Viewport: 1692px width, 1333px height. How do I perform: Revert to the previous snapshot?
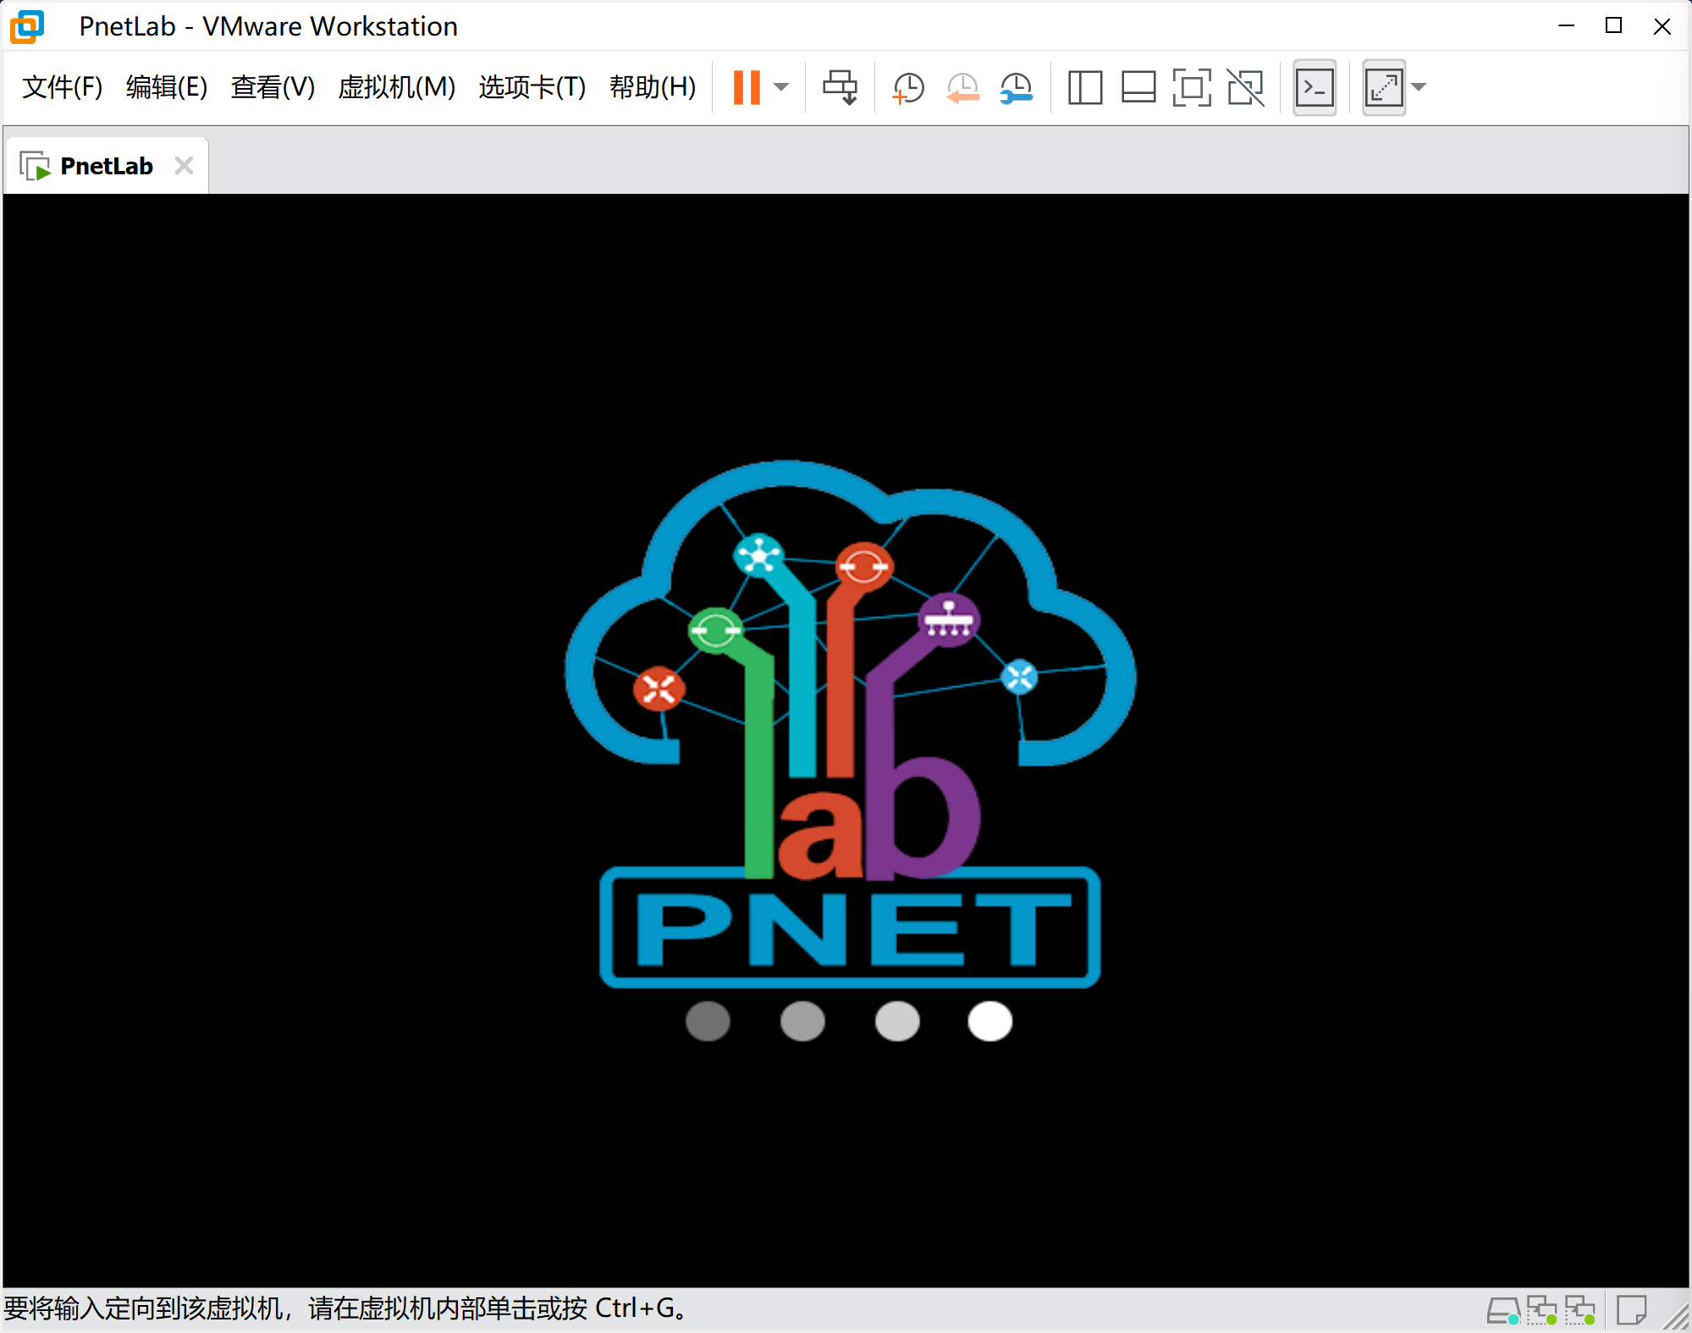pos(962,88)
